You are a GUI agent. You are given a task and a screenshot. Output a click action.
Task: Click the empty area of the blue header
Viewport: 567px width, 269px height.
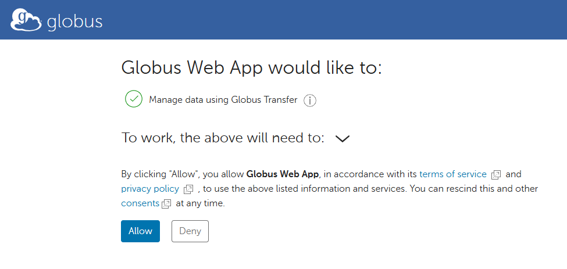[349, 20]
